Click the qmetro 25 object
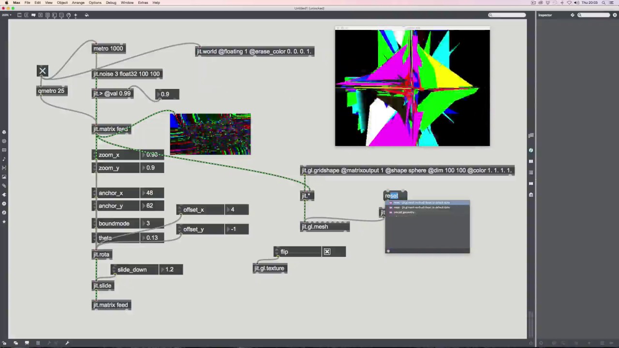Image resolution: width=619 pixels, height=348 pixels. (51, 91)
